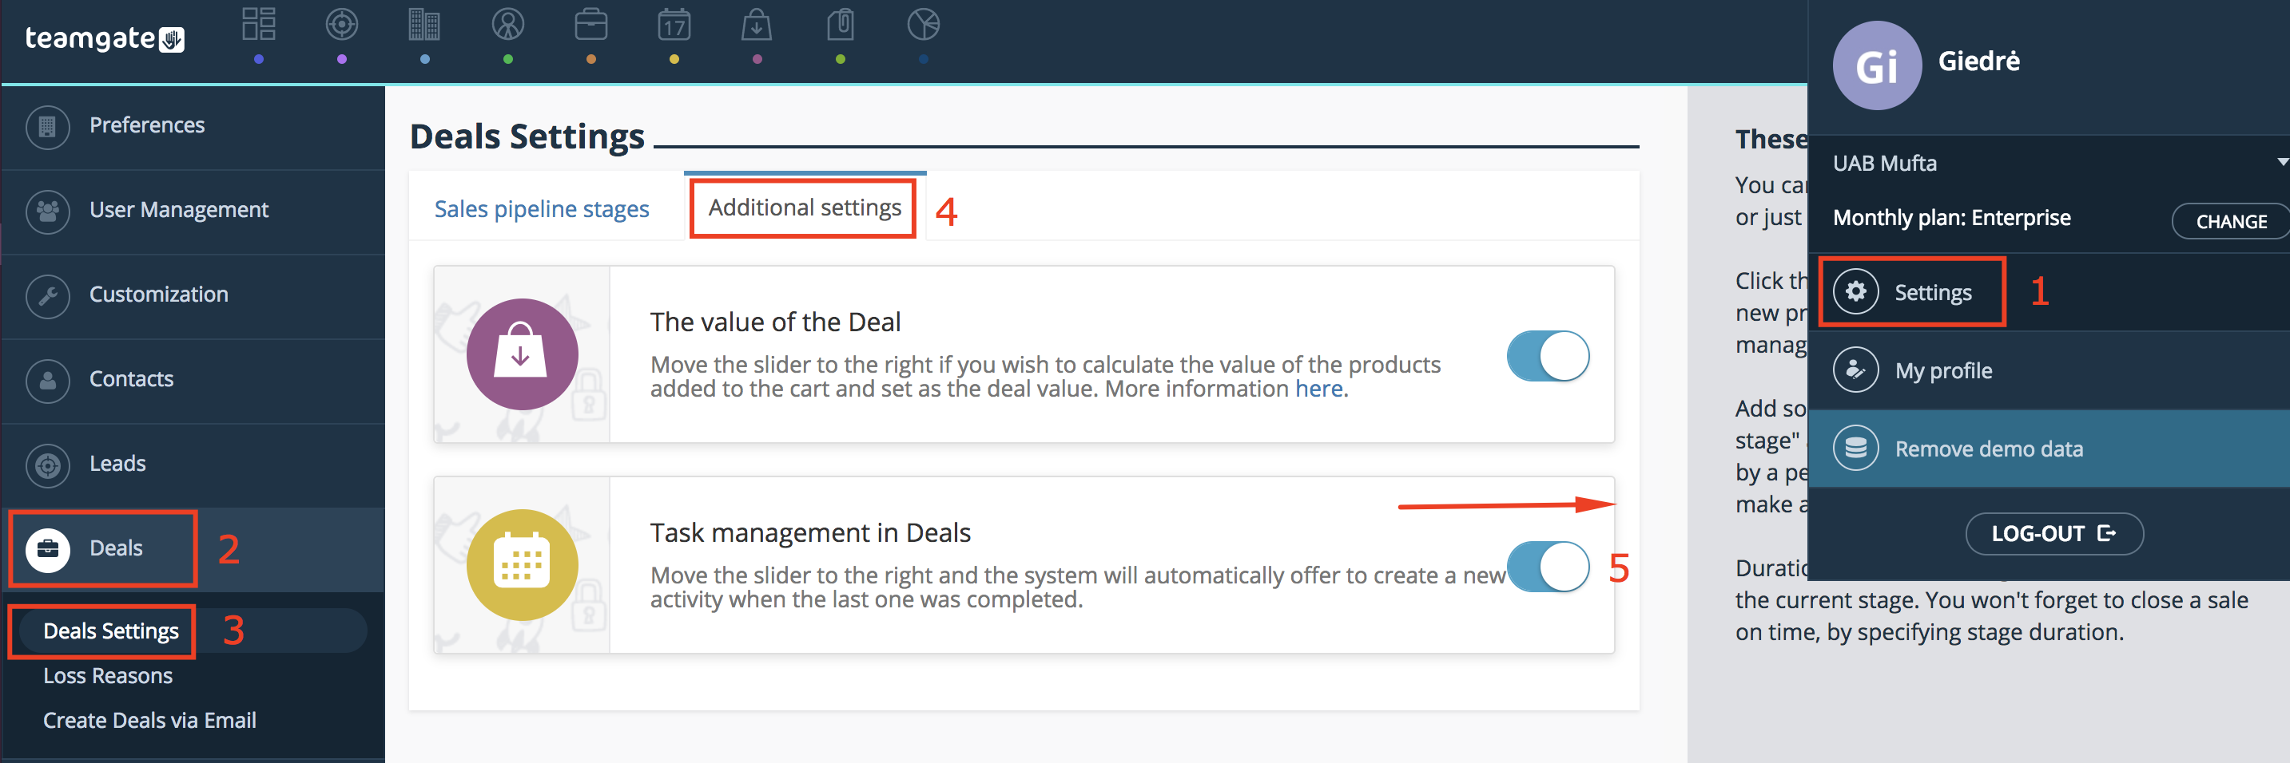Image resolution: width=2290 pixels, height=763 pixels.
Task: Open Contacts settings in the sidebar
Action: point(193,380)
